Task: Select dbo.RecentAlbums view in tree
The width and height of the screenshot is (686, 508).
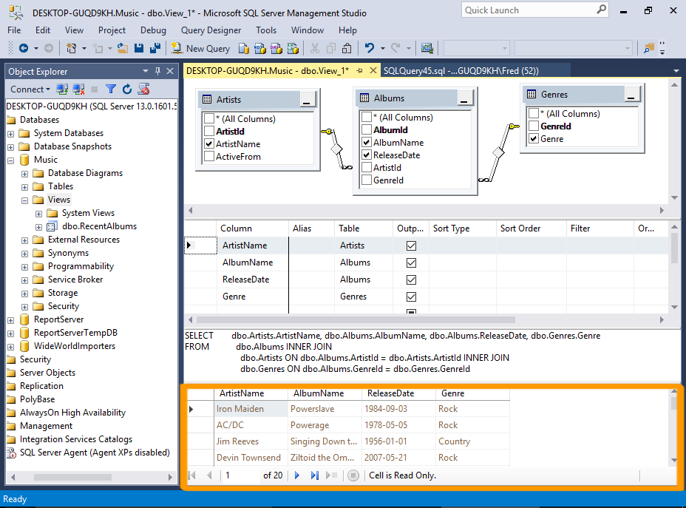Action: click(x=99, y=226)
